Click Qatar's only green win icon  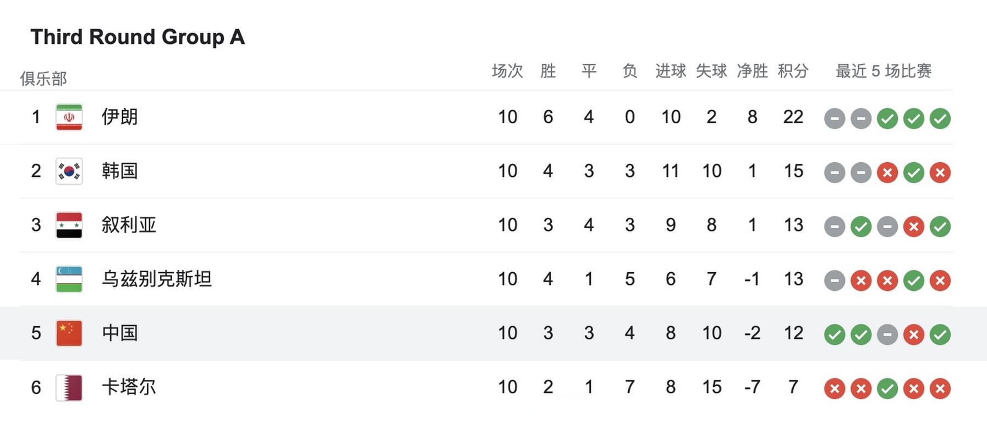887,388
